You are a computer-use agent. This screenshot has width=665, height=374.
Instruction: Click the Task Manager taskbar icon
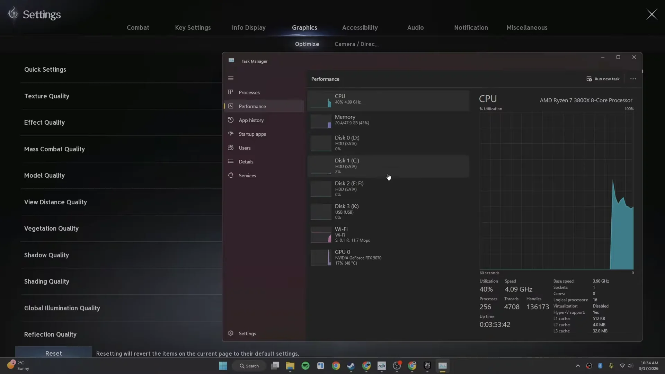tap(443, 366)
